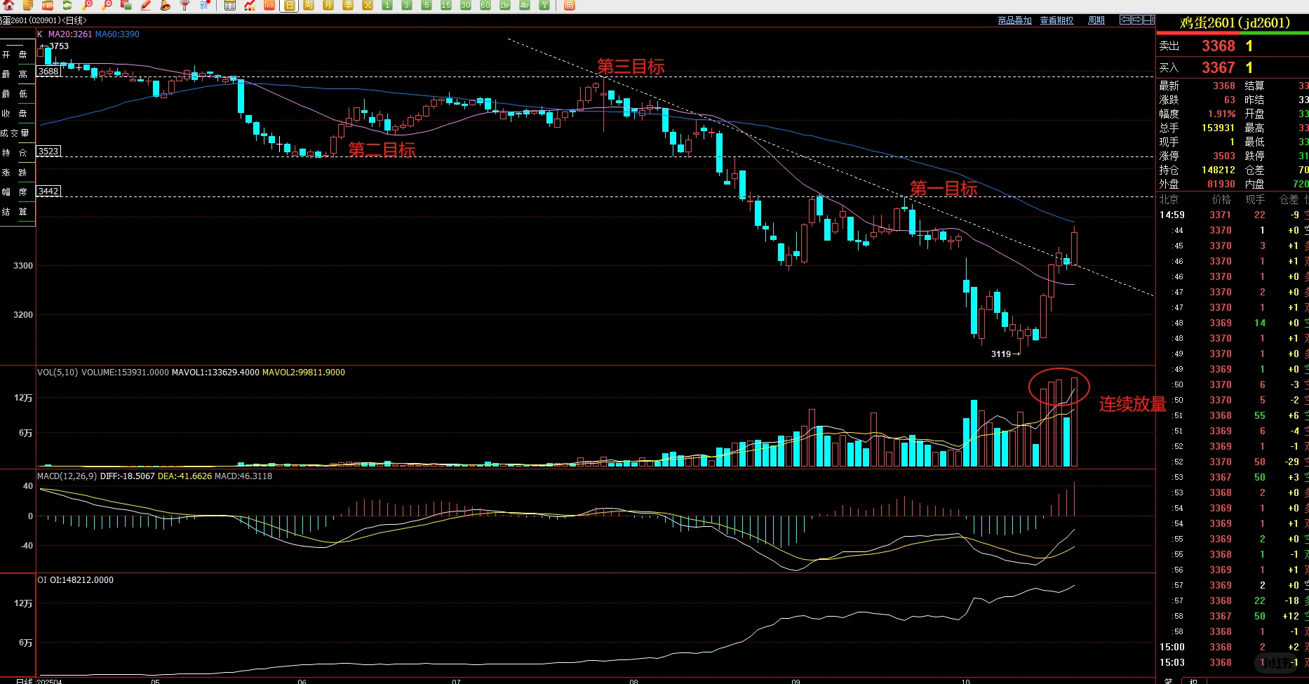
Task: Click the 新 icon with red dot
Action: pos(204,5)
